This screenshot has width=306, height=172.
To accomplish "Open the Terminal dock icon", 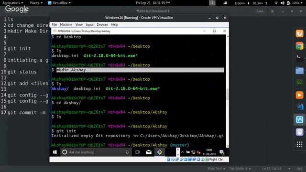I will pyautogui.click(x=299, y=58).
